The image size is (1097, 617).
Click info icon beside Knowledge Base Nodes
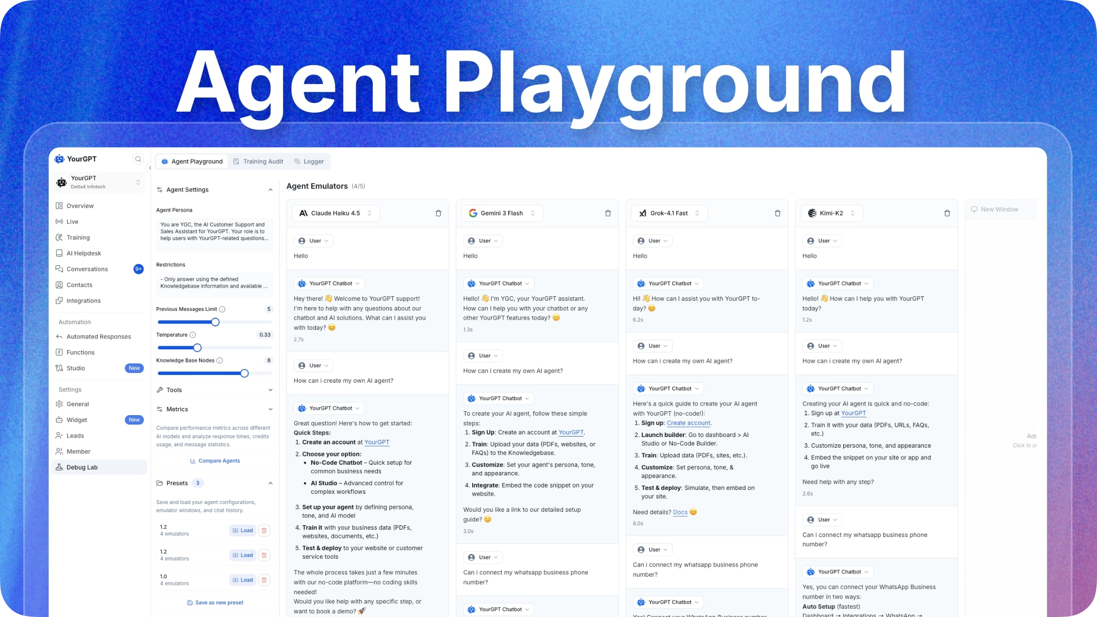coord(219,361)
